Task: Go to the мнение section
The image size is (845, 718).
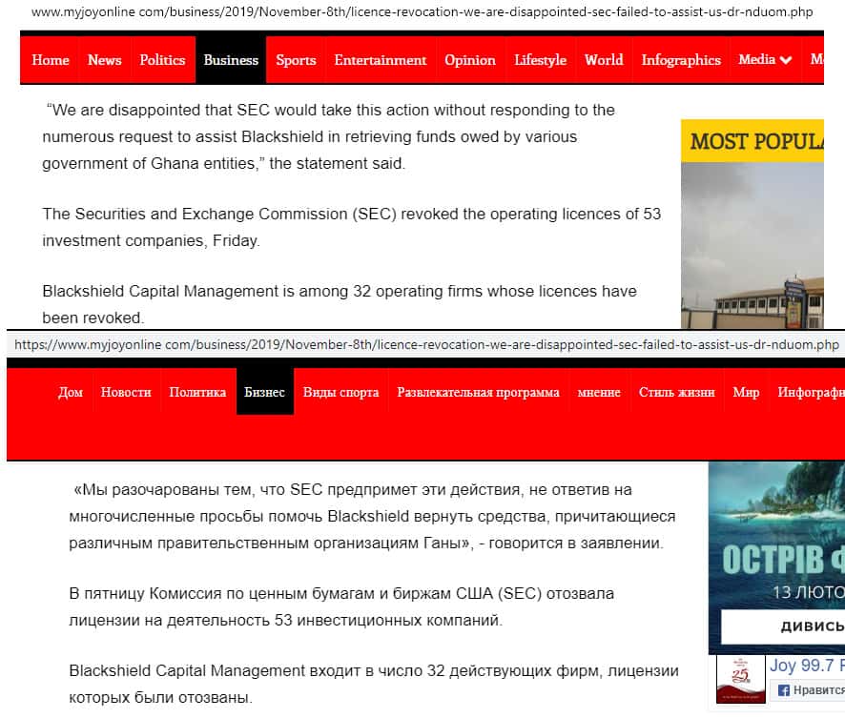Action: pos(599,392)
